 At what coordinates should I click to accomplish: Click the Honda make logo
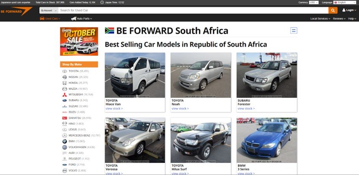(x=65, y=83)
